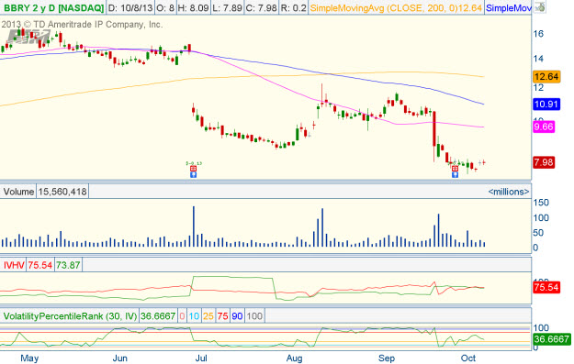Click the red earnings event icon near October
Screen dimensions: 574x364
[455, 169]
